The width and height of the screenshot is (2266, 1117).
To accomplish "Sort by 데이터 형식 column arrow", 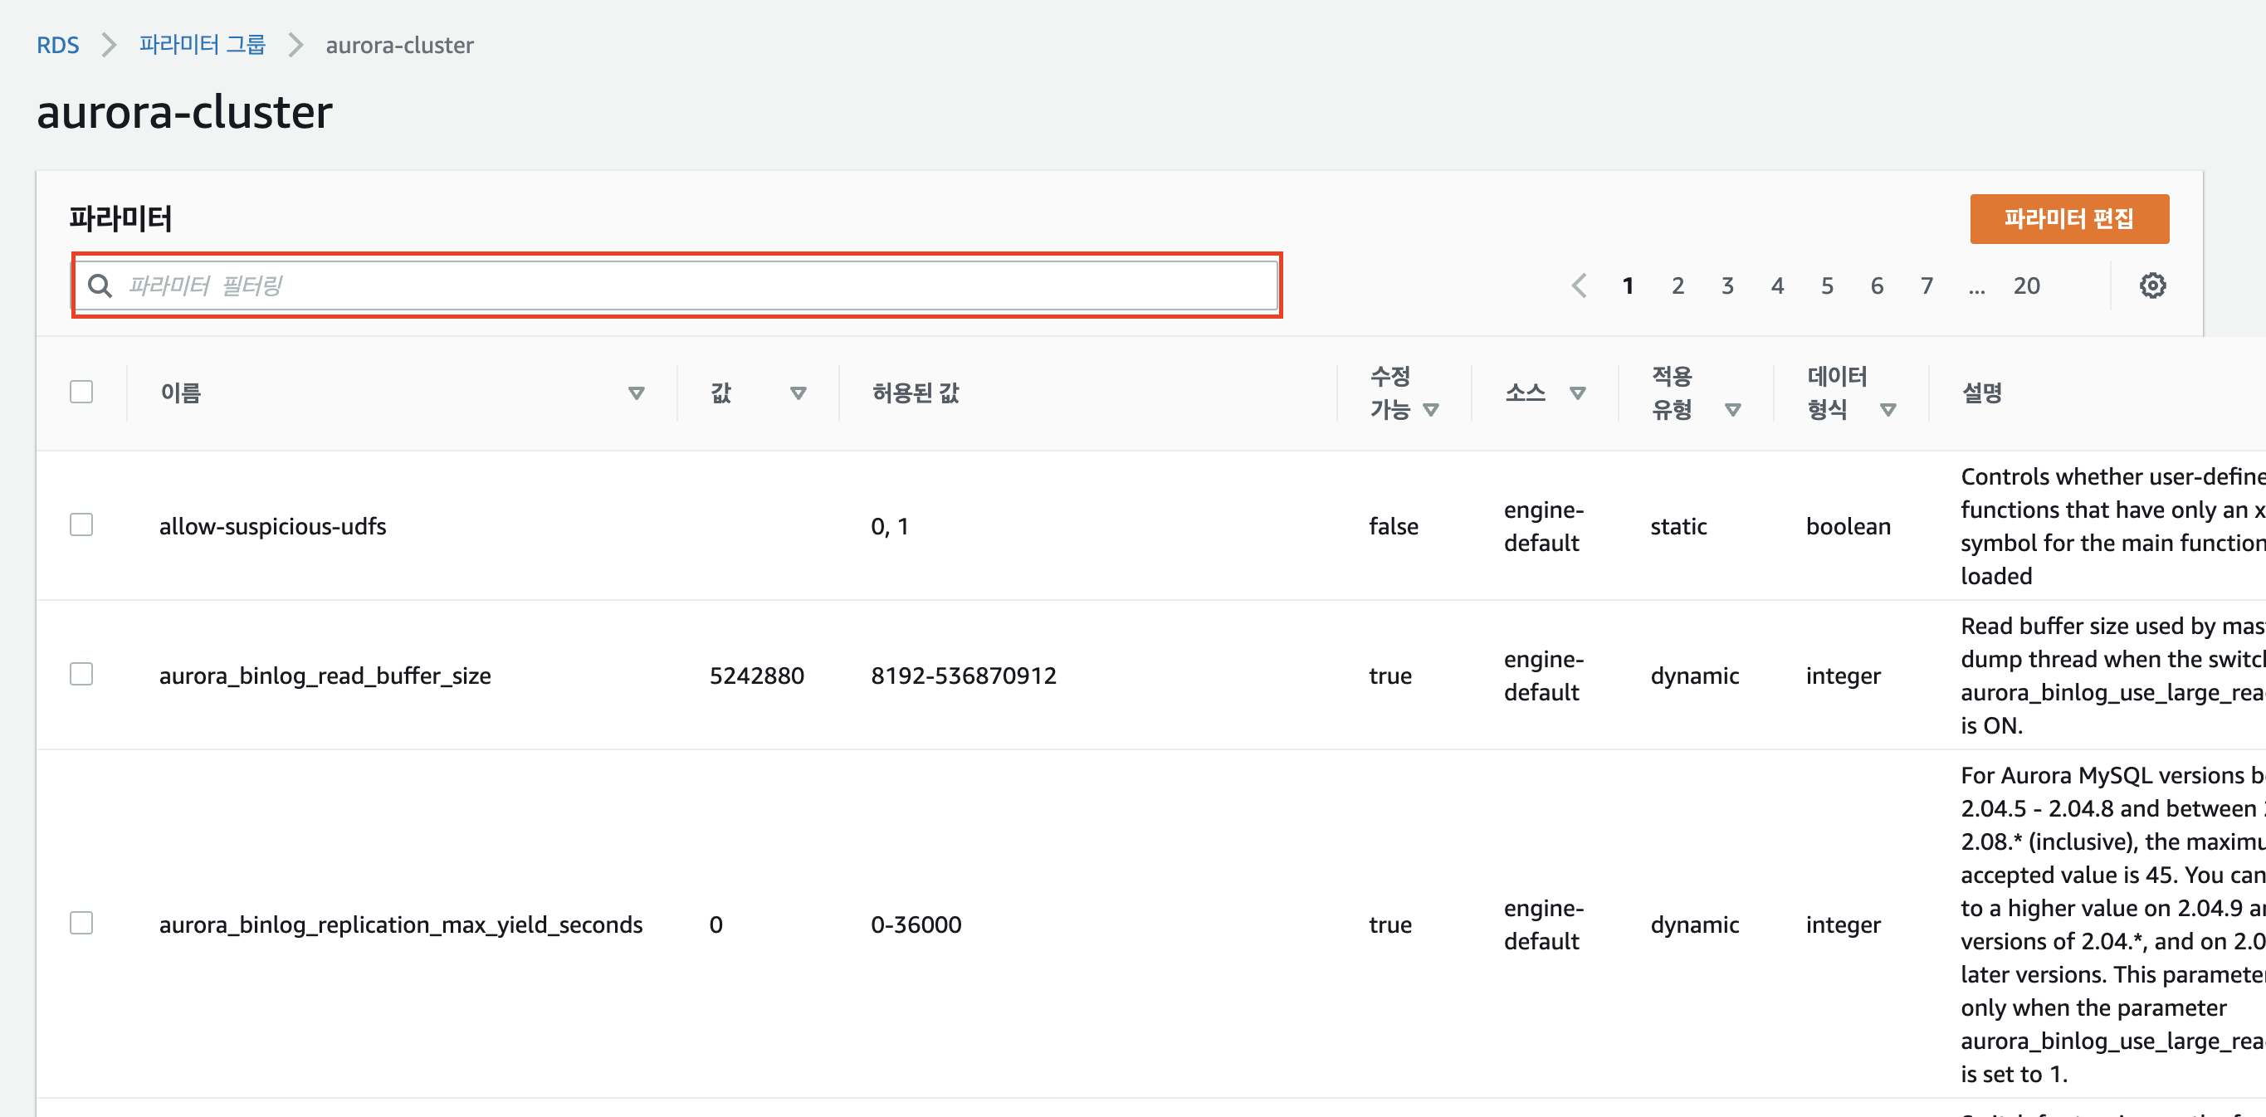I will pos(1888,410).
